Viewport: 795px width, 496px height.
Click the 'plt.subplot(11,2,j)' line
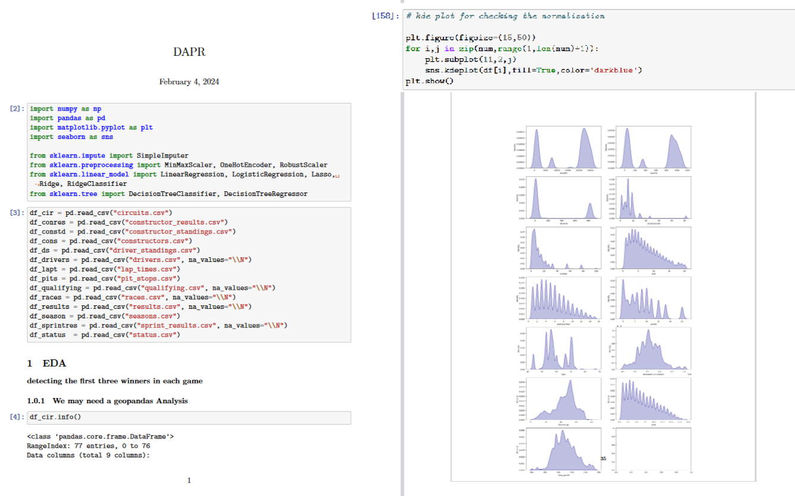tap(470, 59)
